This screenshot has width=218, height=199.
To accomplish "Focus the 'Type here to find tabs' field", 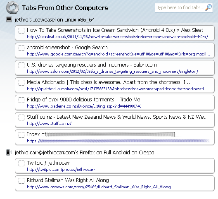I will click(184, 7).
